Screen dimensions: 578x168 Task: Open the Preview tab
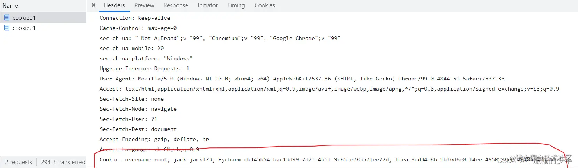pos(144,5)
